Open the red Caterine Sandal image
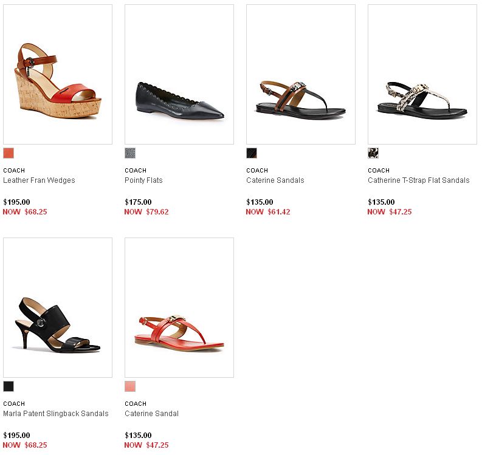This screenshot has height=455, width=482. (x=179, y=307)
